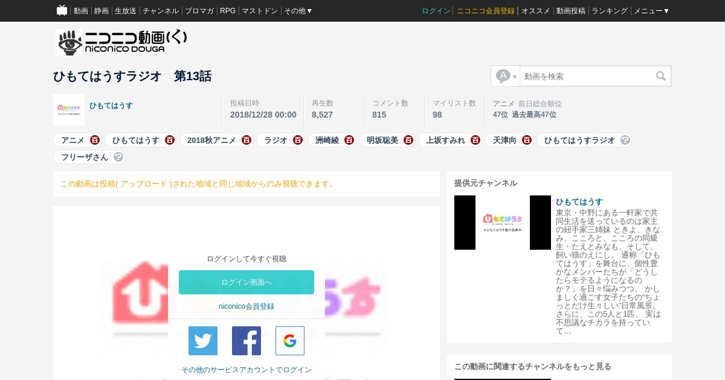Open dictionary icon beside 2018秋アニメ tag
Screen dimensions: 725x380
tap(246, 140)
